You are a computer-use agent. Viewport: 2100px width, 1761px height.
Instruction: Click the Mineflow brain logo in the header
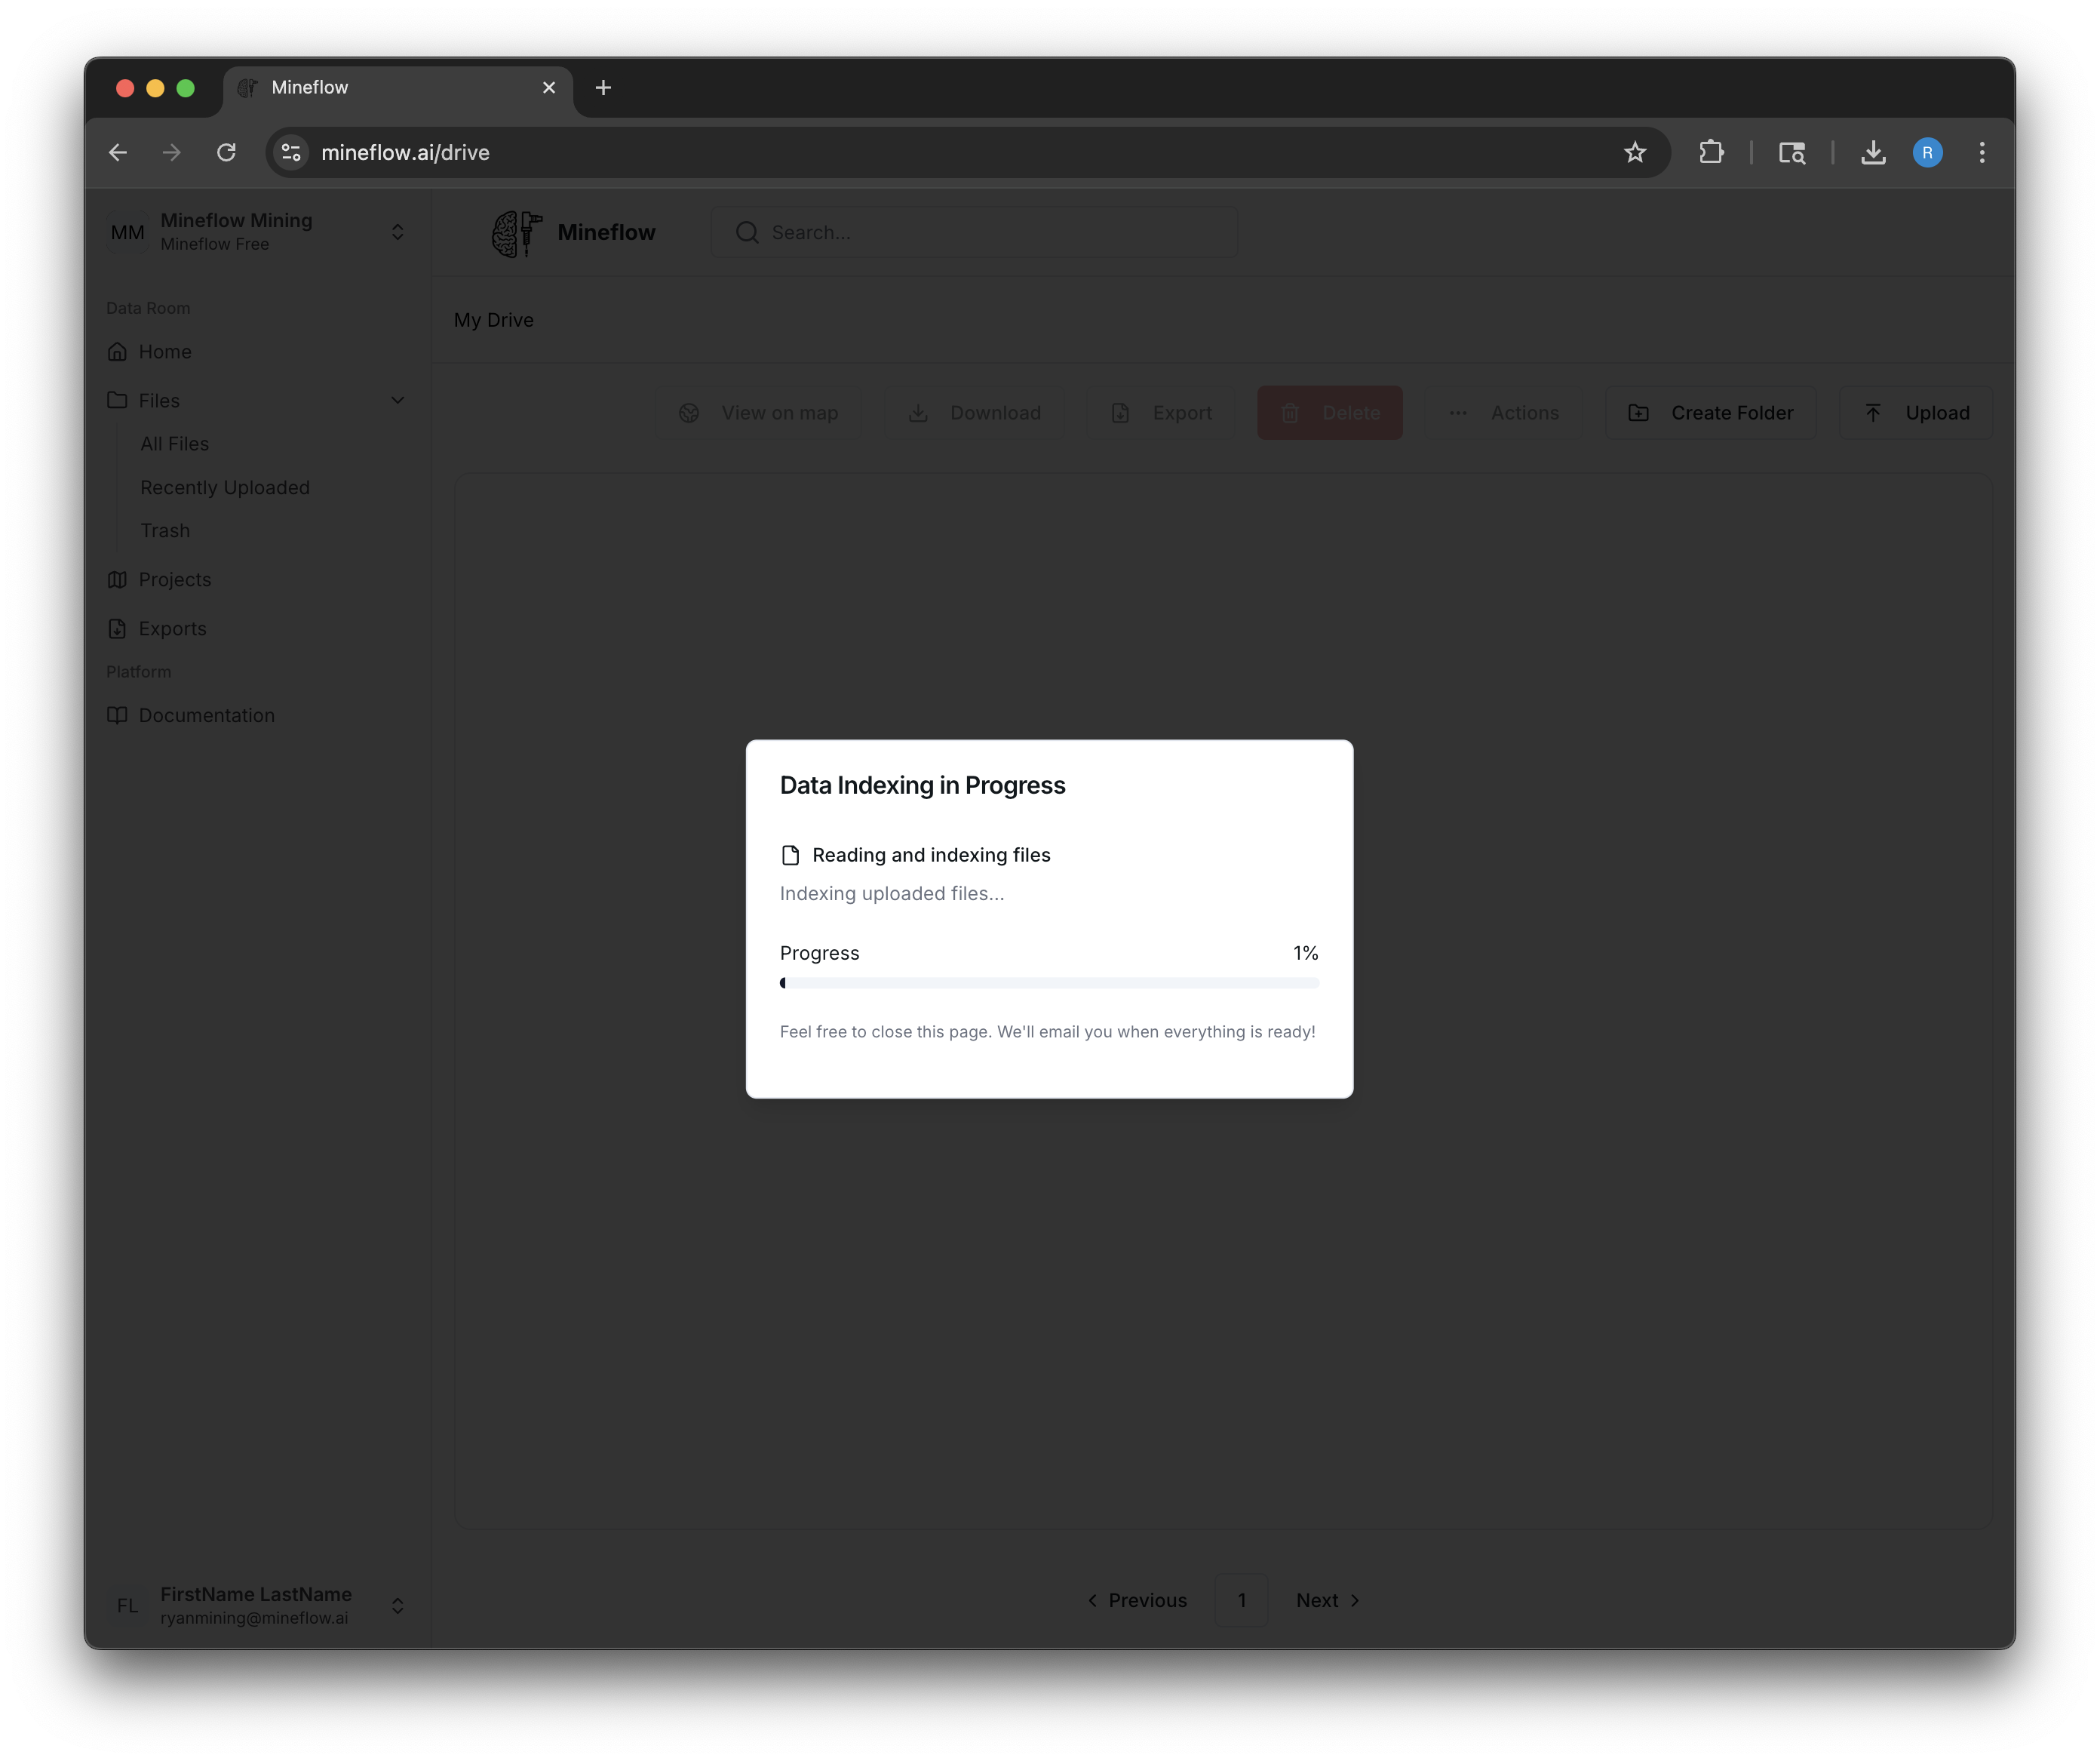[x=515, y=232]
